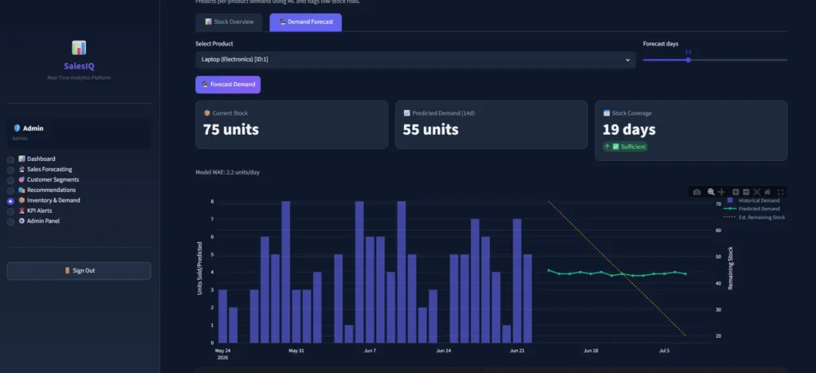Open the chart in fullscreen view
Image resolution: width=816 pixels, height=373 pixels.
coord(781,192)
